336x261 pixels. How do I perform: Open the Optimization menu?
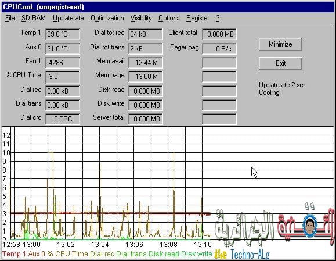[x=107, y=18]
